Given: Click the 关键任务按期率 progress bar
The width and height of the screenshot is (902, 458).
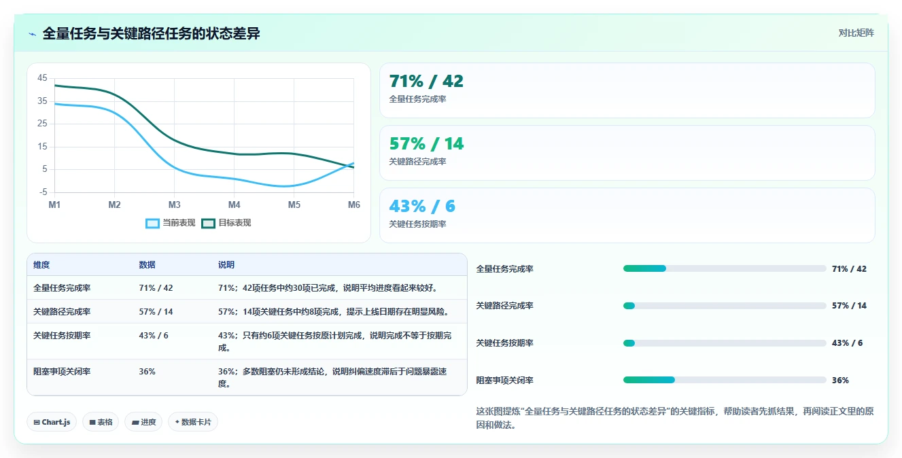Looking at the screenshot, I should [725, 343].
